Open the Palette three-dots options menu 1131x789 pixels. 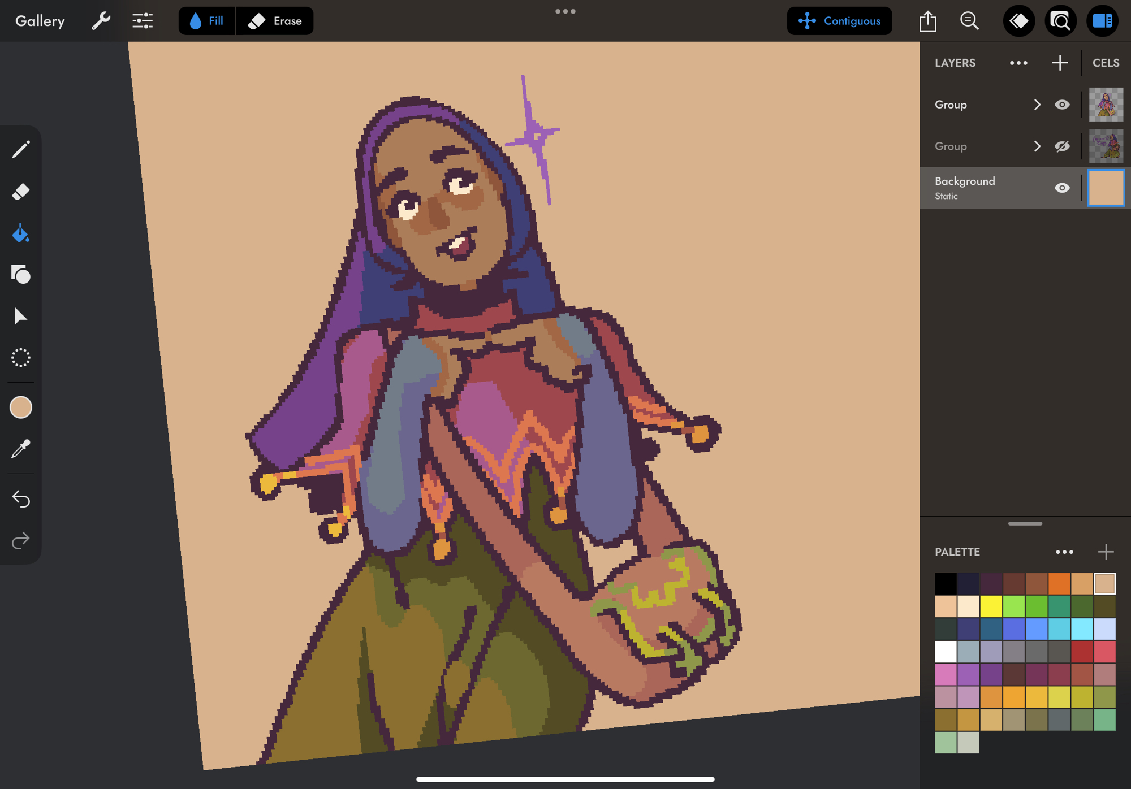[1064, 552]
